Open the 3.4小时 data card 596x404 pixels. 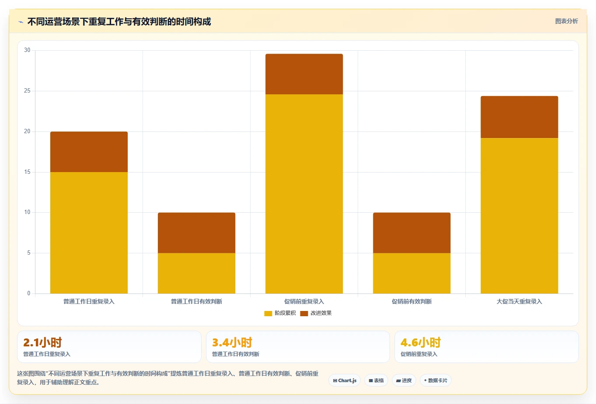tap(298, 347)
